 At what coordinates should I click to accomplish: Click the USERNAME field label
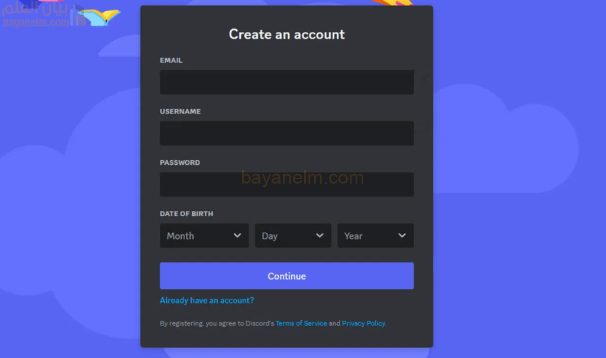click(180, 112)
